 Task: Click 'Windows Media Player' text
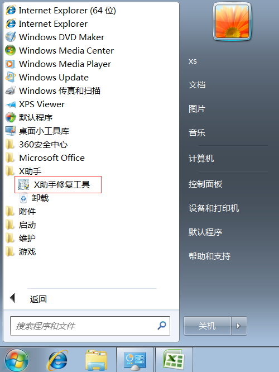click(65, 64)
